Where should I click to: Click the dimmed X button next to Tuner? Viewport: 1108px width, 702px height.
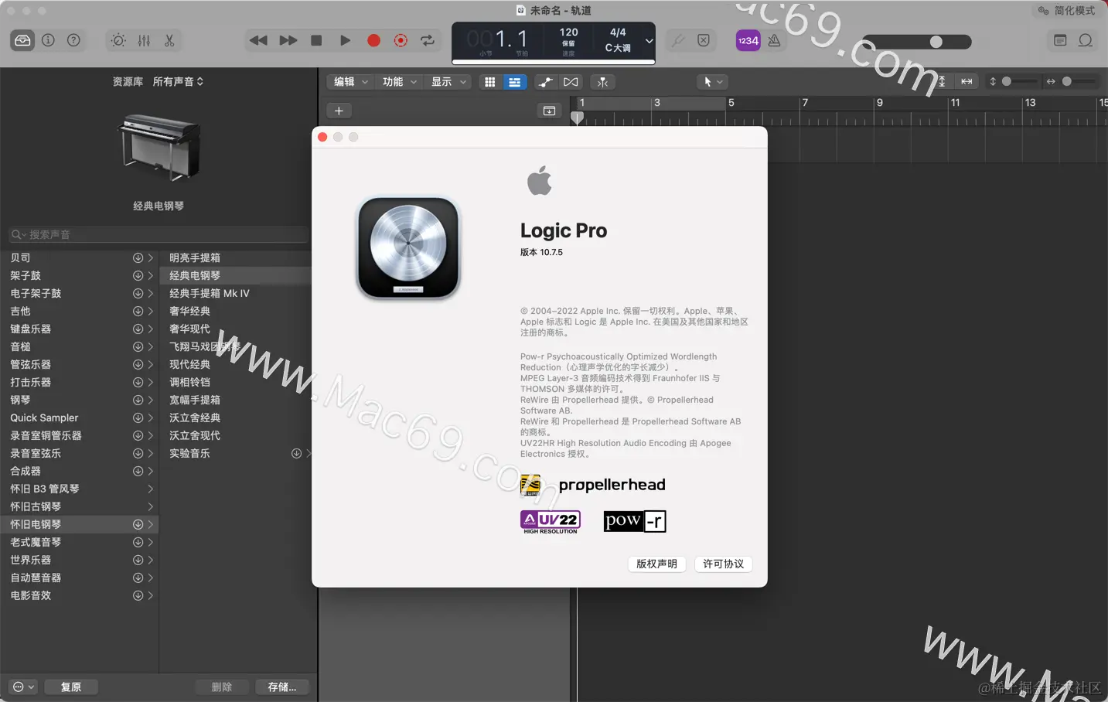(x=704, y=40)
